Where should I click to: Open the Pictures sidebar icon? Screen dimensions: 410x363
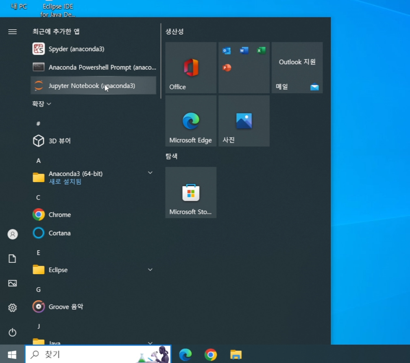tap(12, 283)
